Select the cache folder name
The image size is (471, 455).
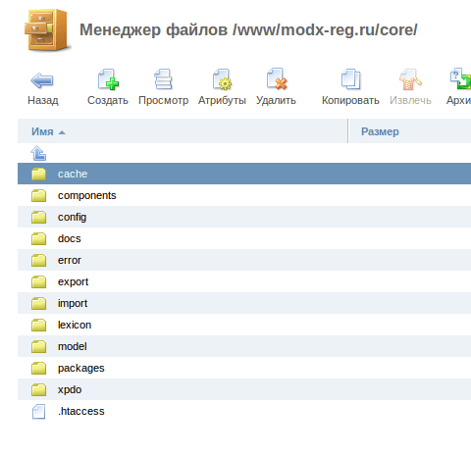click(x=73, y=174)
